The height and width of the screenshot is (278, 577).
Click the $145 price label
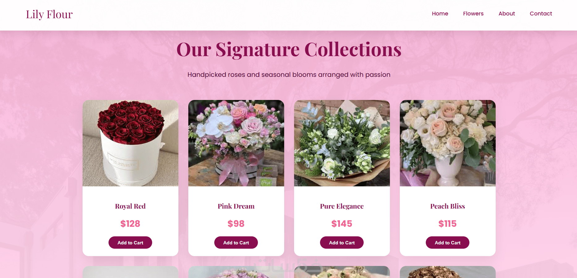[342, 223]
